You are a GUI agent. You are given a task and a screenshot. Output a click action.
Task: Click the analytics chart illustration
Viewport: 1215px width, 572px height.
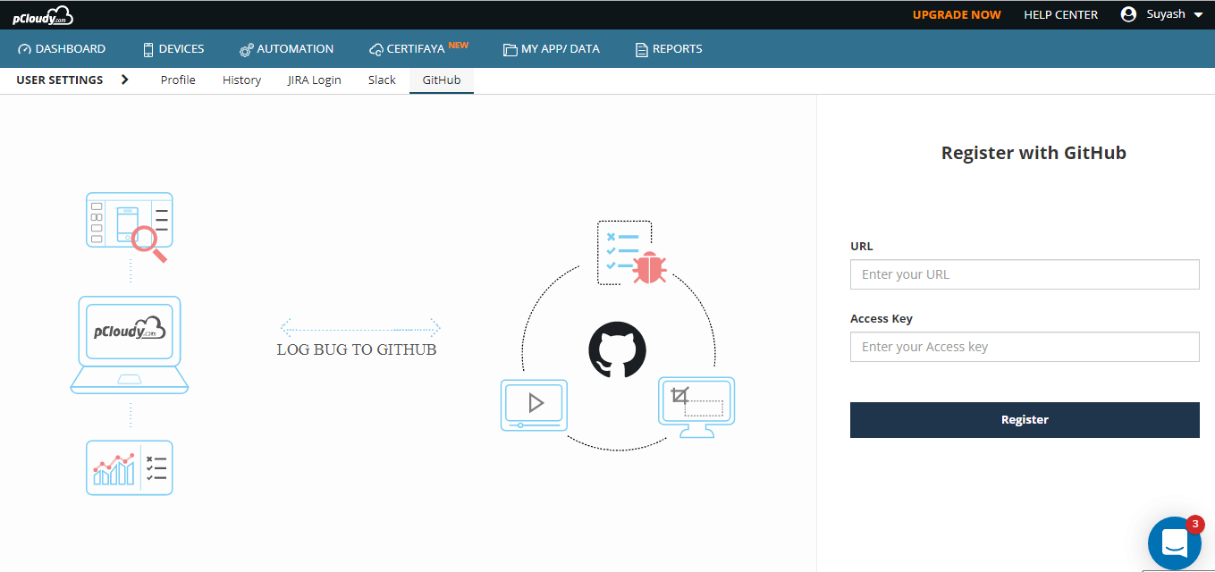tap(130, 467)
